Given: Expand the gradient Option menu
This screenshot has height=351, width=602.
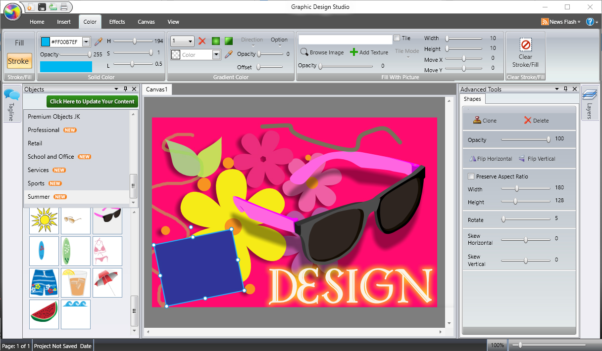Looking at the screenshot, I should (279, 42).
